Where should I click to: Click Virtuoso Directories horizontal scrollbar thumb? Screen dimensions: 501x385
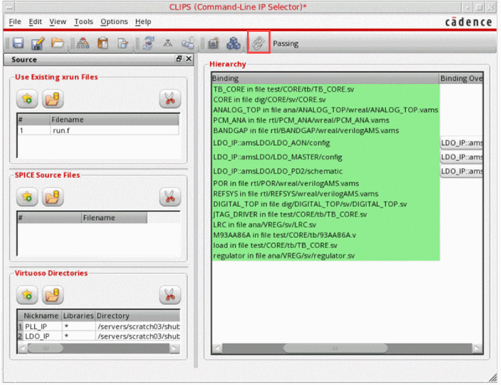click(x=45, y=348)
